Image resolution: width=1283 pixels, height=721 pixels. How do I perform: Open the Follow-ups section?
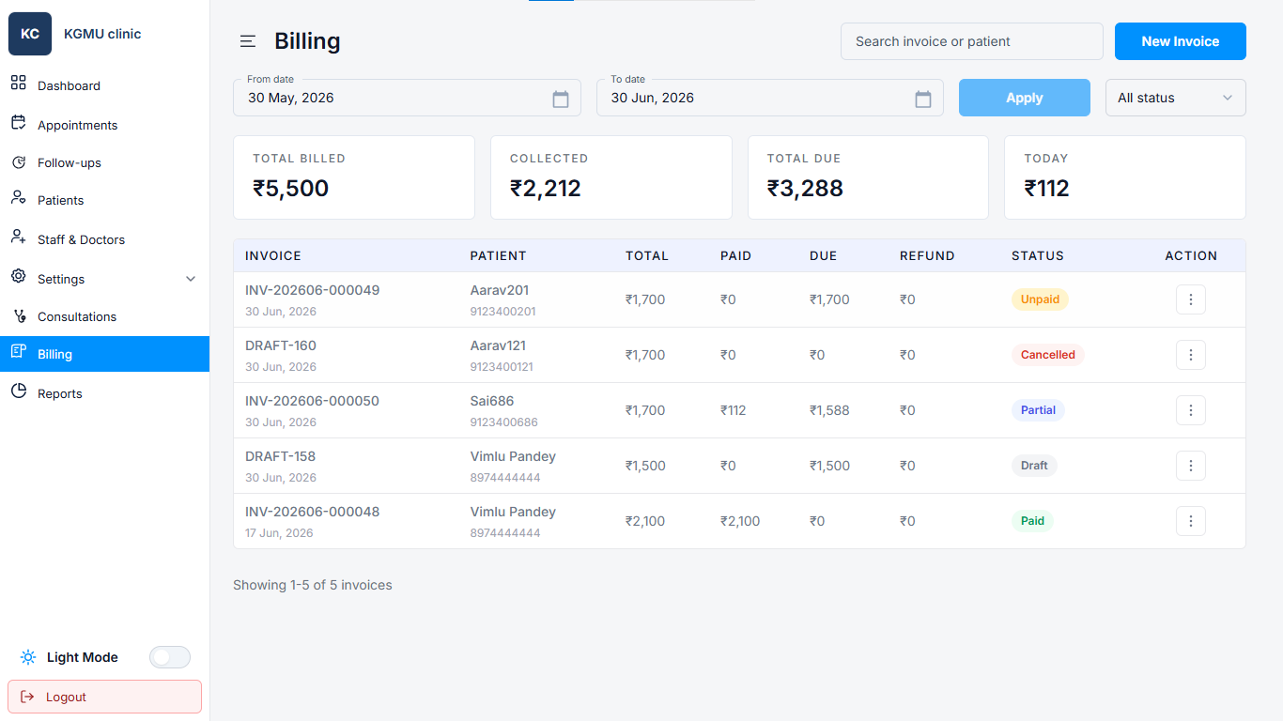[x=104, y=162]
